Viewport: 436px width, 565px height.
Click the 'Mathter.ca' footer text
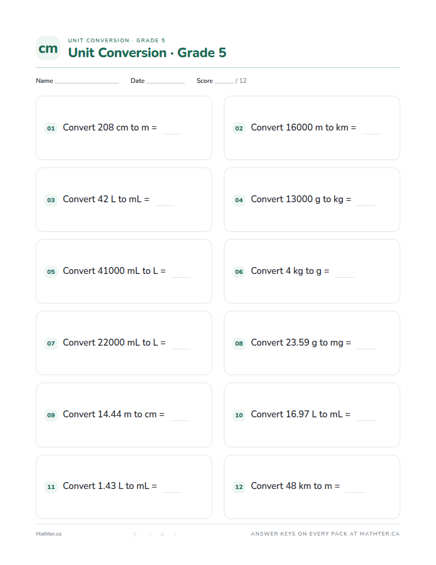coord(49,534)
